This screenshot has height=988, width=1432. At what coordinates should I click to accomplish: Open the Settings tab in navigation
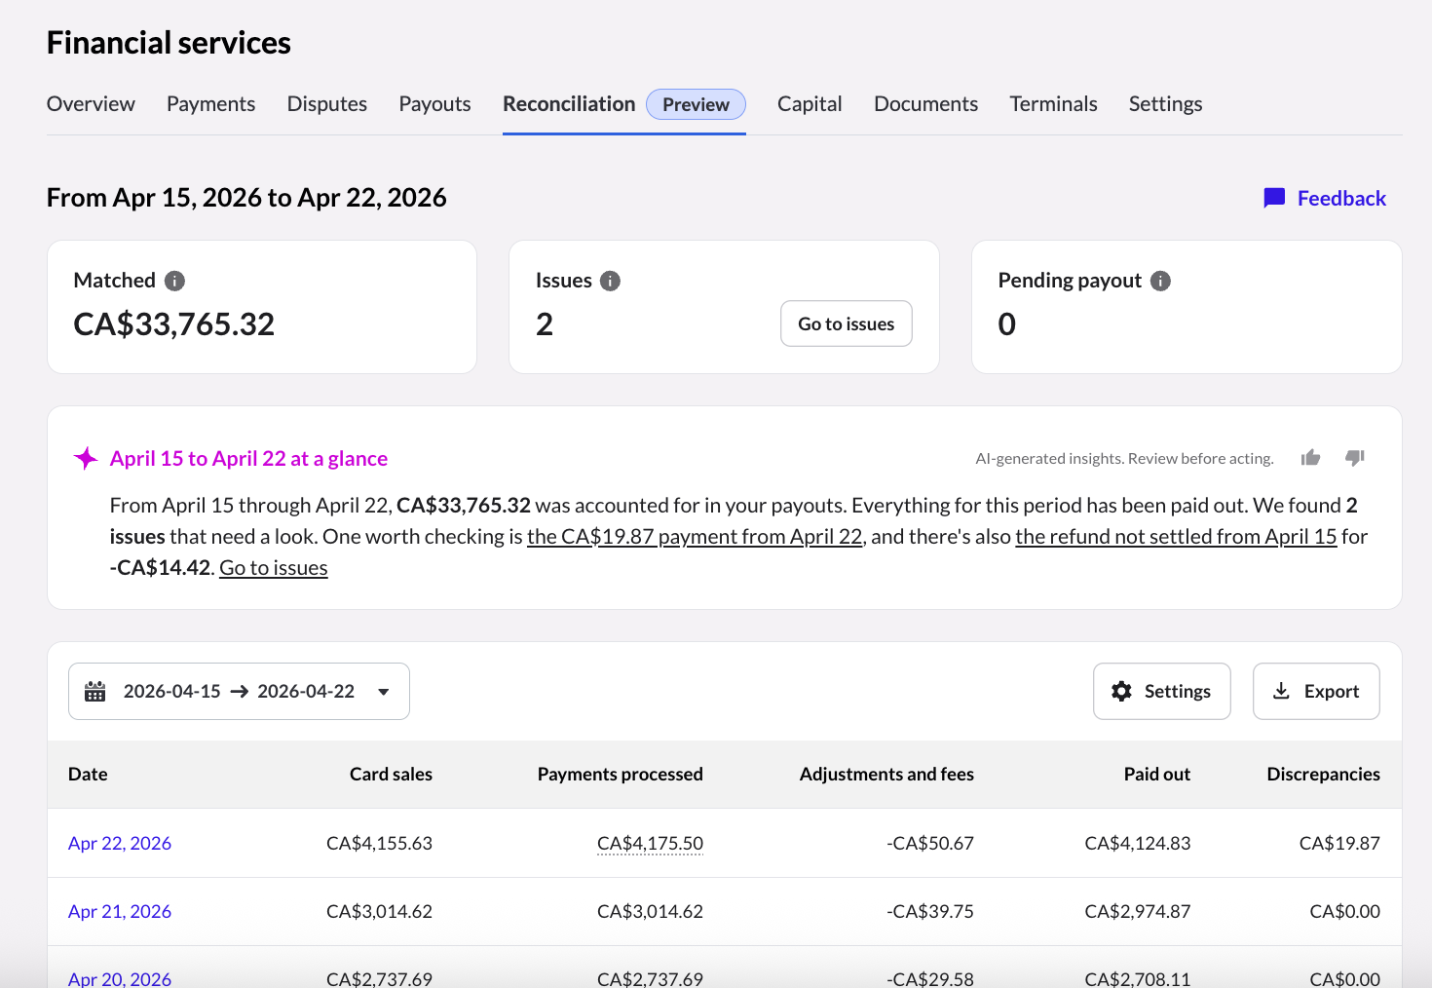point(1165,104)
